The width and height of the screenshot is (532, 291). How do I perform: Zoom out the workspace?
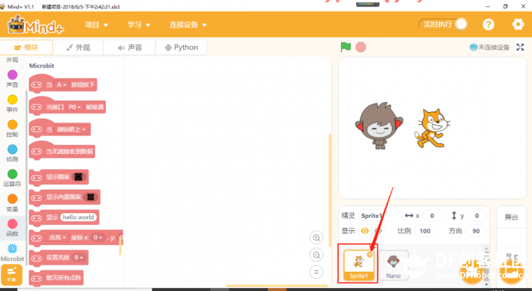click(x=316, y=255)
